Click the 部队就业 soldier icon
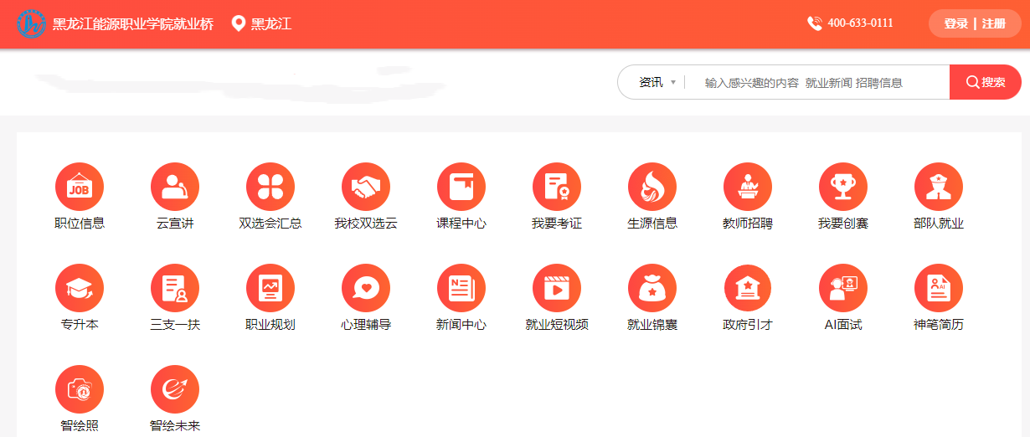Image resolution: width=1030 pixels, height=437 pixels. [x=938, y=188]
